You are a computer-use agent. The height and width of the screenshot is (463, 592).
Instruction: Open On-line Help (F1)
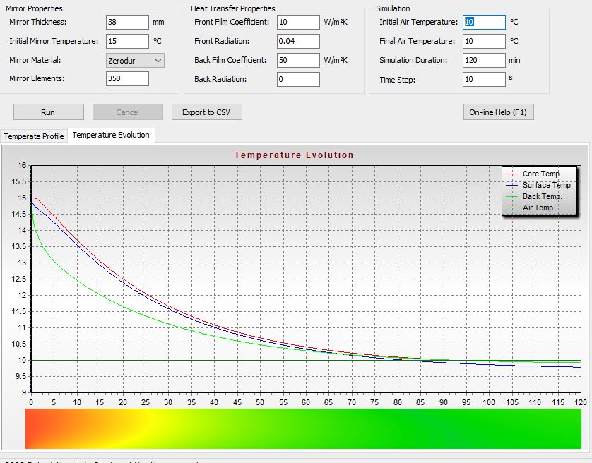coord(498,112)
